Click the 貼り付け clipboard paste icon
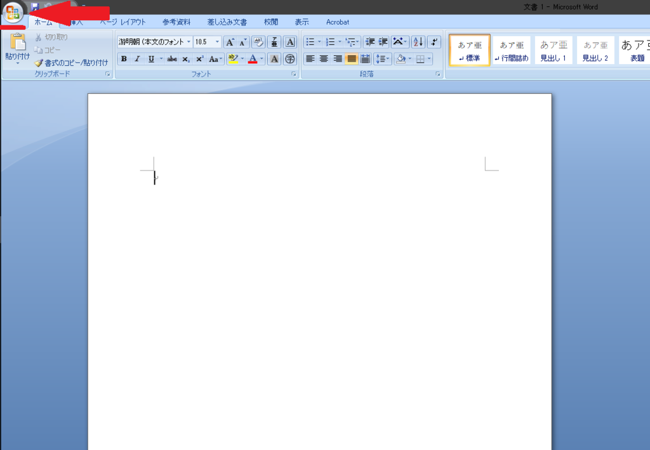 pyautogui.click(x=17, y=42)
